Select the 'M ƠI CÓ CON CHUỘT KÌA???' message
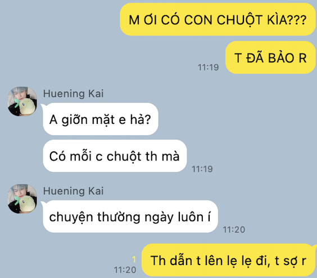 (218, 20)
